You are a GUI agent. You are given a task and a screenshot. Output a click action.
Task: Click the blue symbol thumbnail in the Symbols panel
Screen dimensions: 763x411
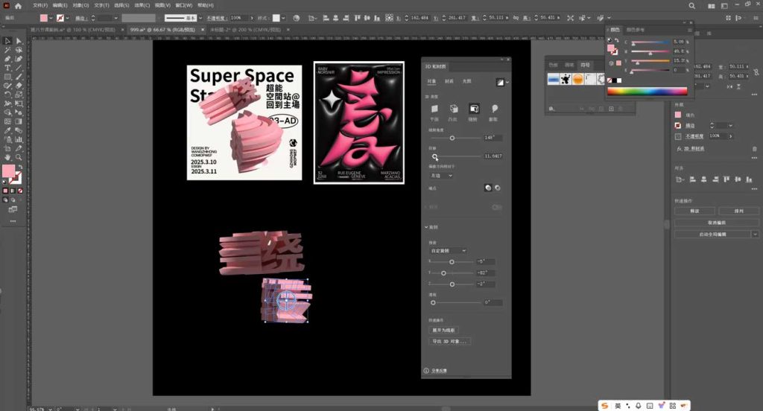click(553, 79)
